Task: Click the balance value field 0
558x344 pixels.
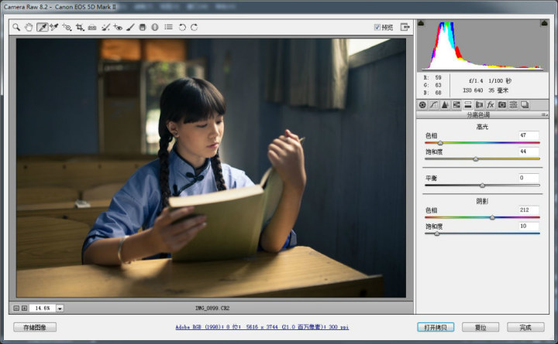Action: tap(529, 178)
